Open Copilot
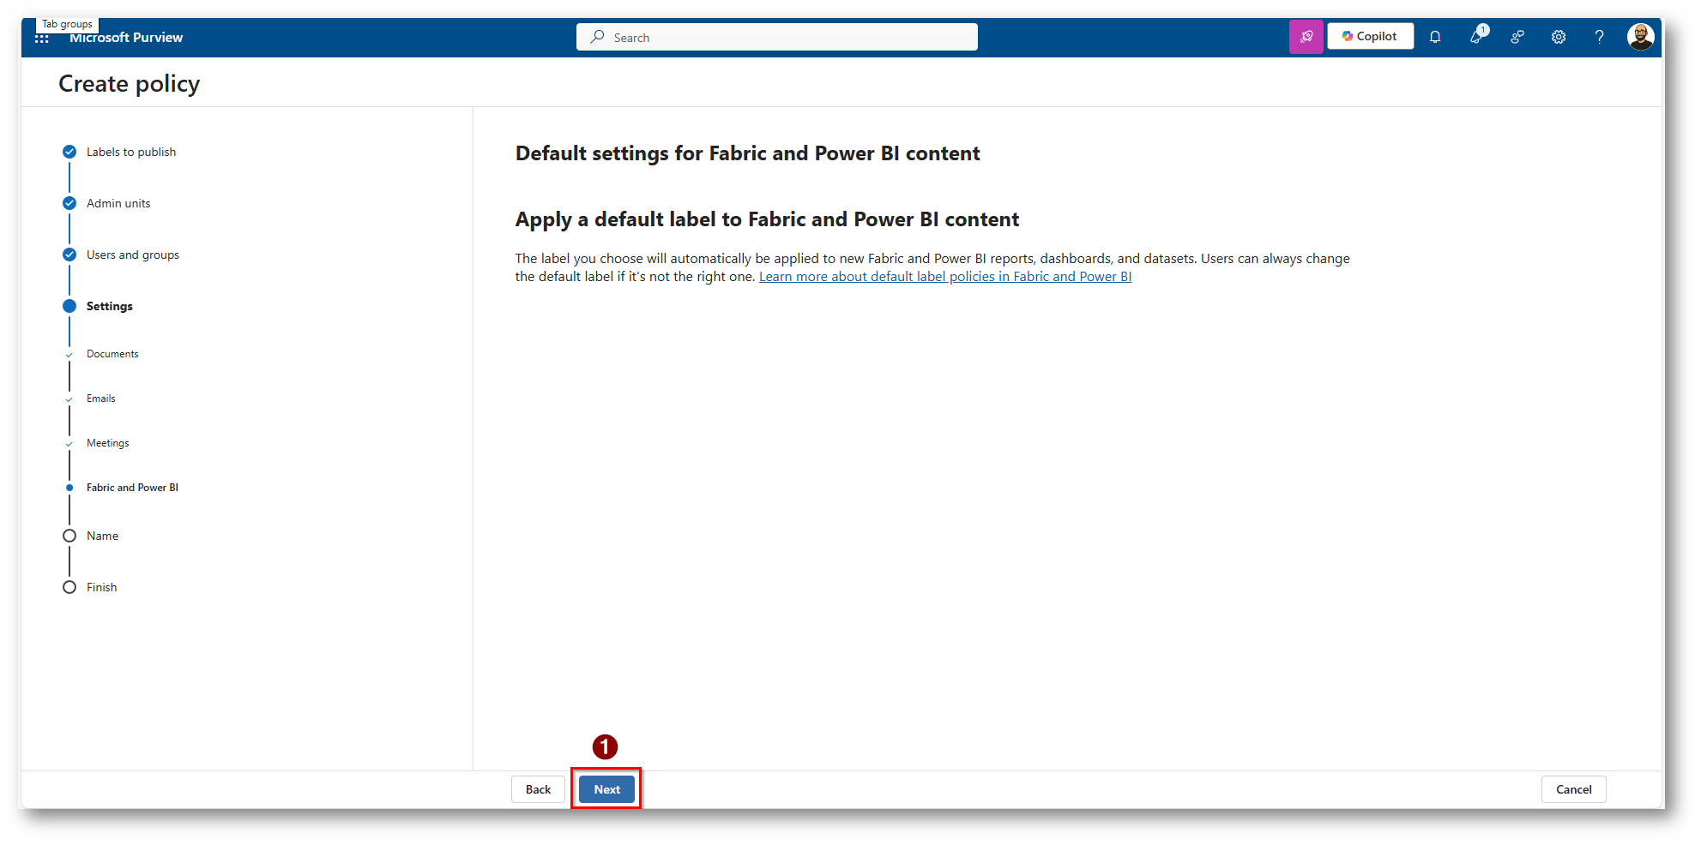The image size is (1701, 845). [x=1371, y=36]
